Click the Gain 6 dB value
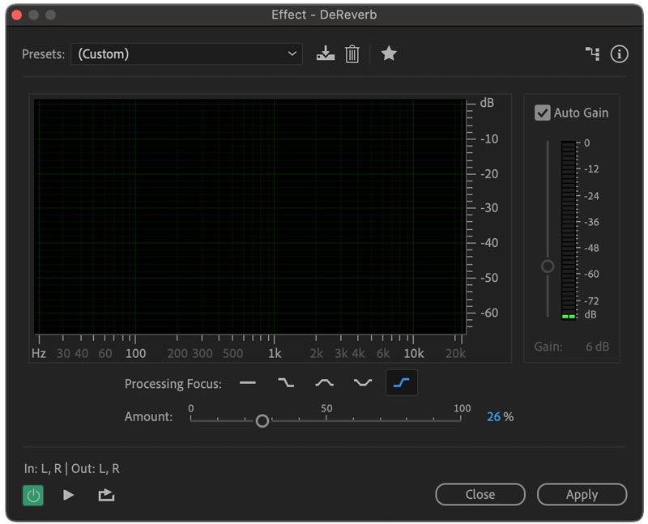The image size is (648, 524). (597, 347)
